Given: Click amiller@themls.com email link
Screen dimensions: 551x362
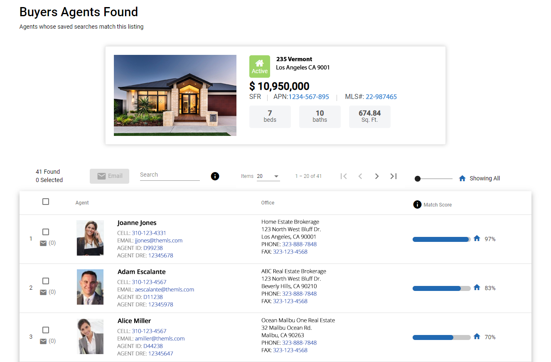Looking at the screenshot, I should click(160, 339).
